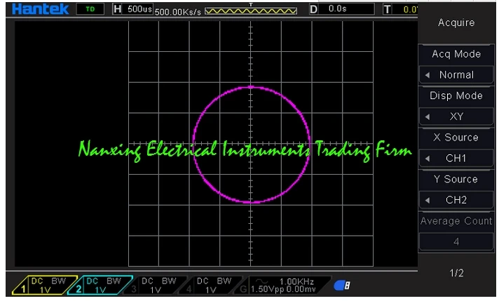Click channel 3 1V scale value
The height and width of the screenshot is (301, 499).
pyautogui.click(x=156, y=290)
